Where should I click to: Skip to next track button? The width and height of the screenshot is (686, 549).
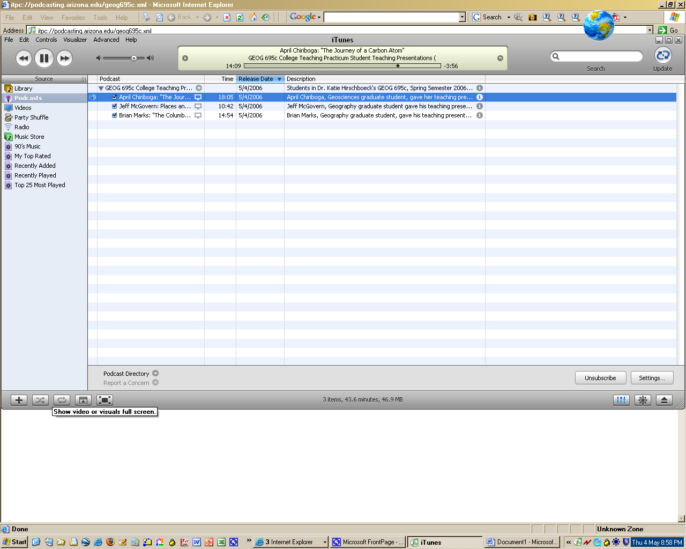point(64,58)
